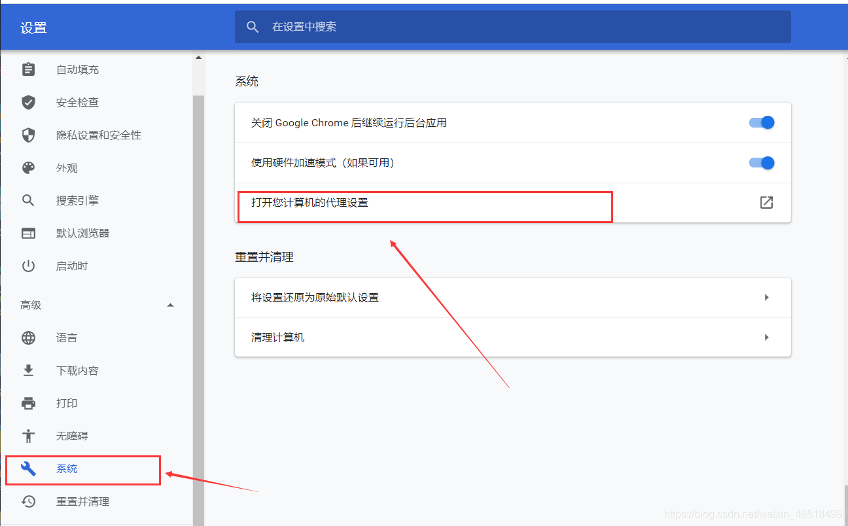Click 将设置还原为原始默认设置 row
This screenshot has height=526, width=848.
coord(513,298)
